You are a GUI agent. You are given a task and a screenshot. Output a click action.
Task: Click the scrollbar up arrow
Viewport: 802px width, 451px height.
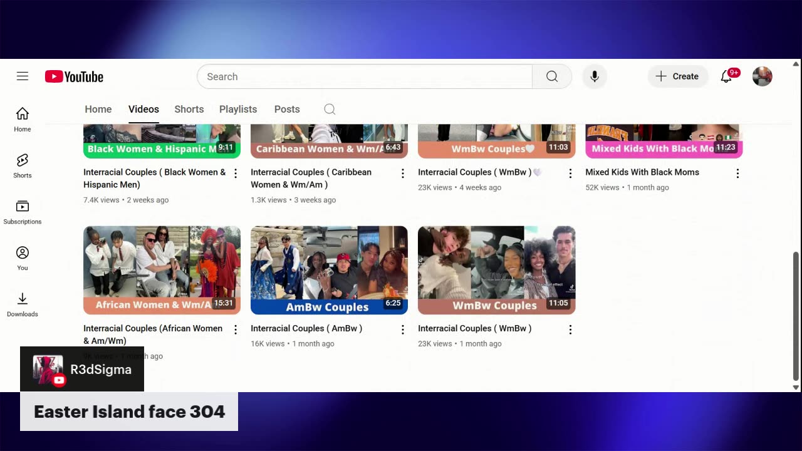click(796, 64)
